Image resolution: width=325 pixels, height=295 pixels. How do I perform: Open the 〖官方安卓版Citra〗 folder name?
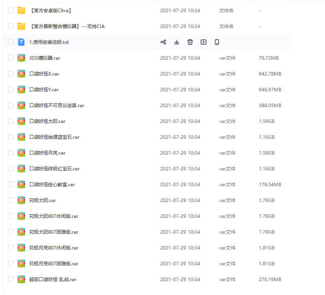click(51, 11)
